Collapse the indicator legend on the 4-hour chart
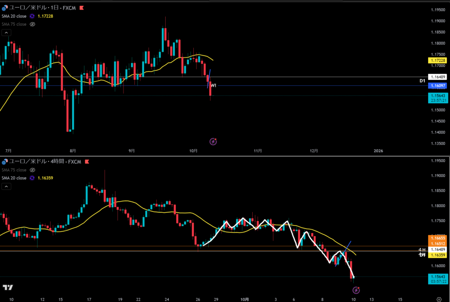The height and width of the screenshot is (302, 450). 7,186
